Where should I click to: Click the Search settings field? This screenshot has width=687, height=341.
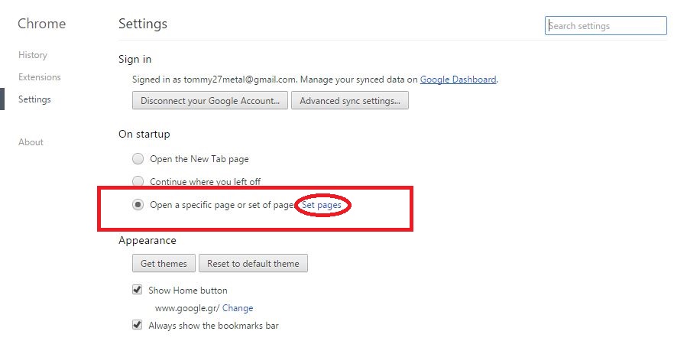coord(606,26)
